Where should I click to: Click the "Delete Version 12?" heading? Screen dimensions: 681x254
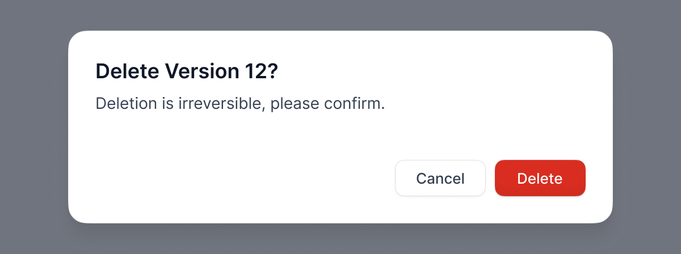pyautogui.click(x=187, y=71)
